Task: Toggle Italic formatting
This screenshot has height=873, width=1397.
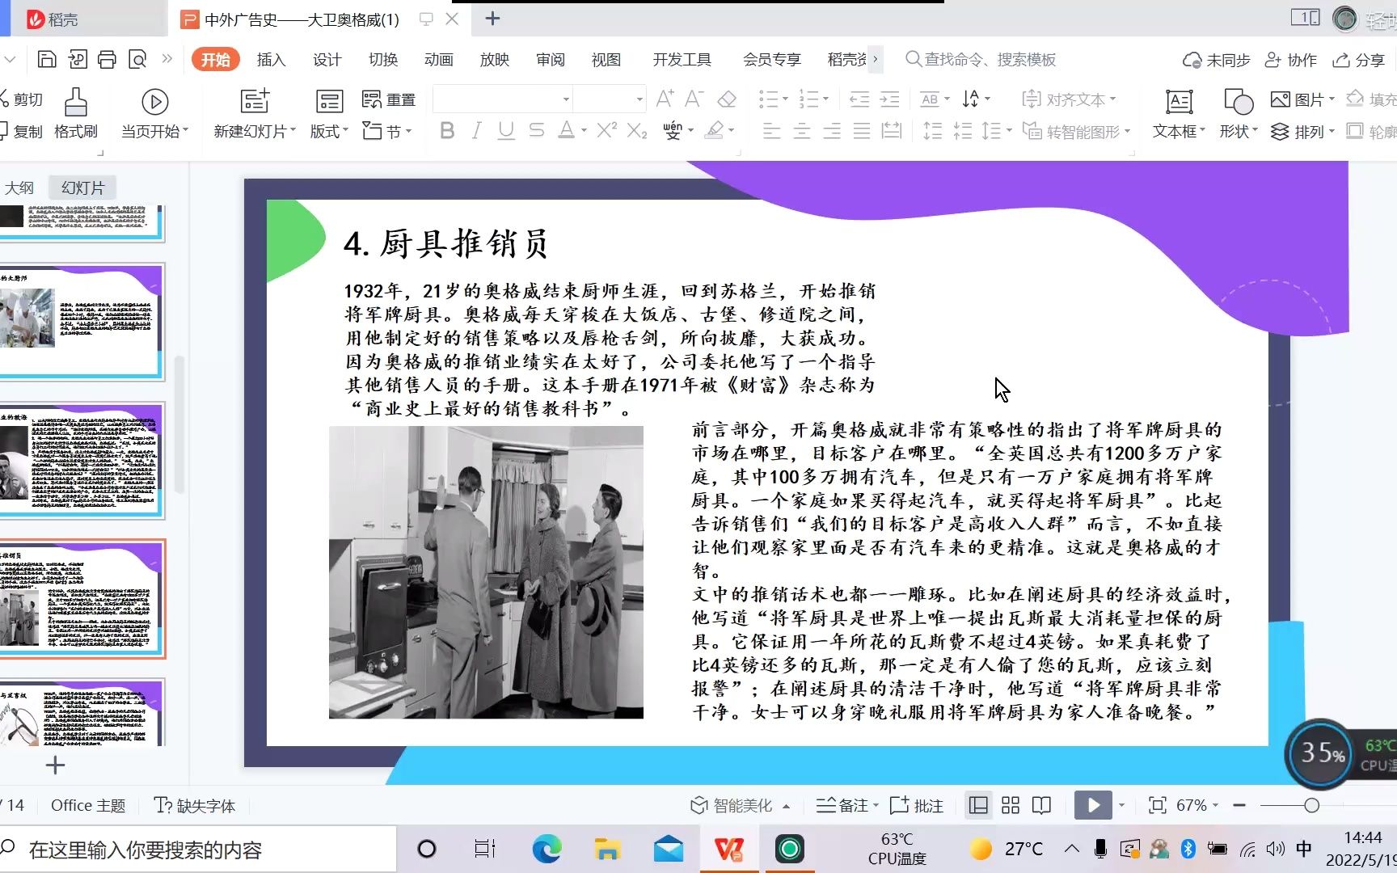Action: pos(476,130)
